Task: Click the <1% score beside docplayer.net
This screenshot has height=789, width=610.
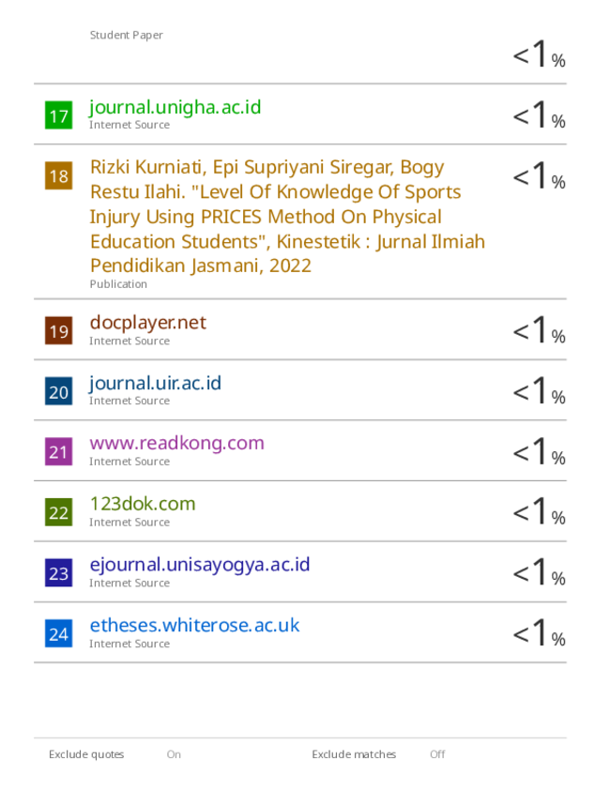Action: tap(539, 330)
